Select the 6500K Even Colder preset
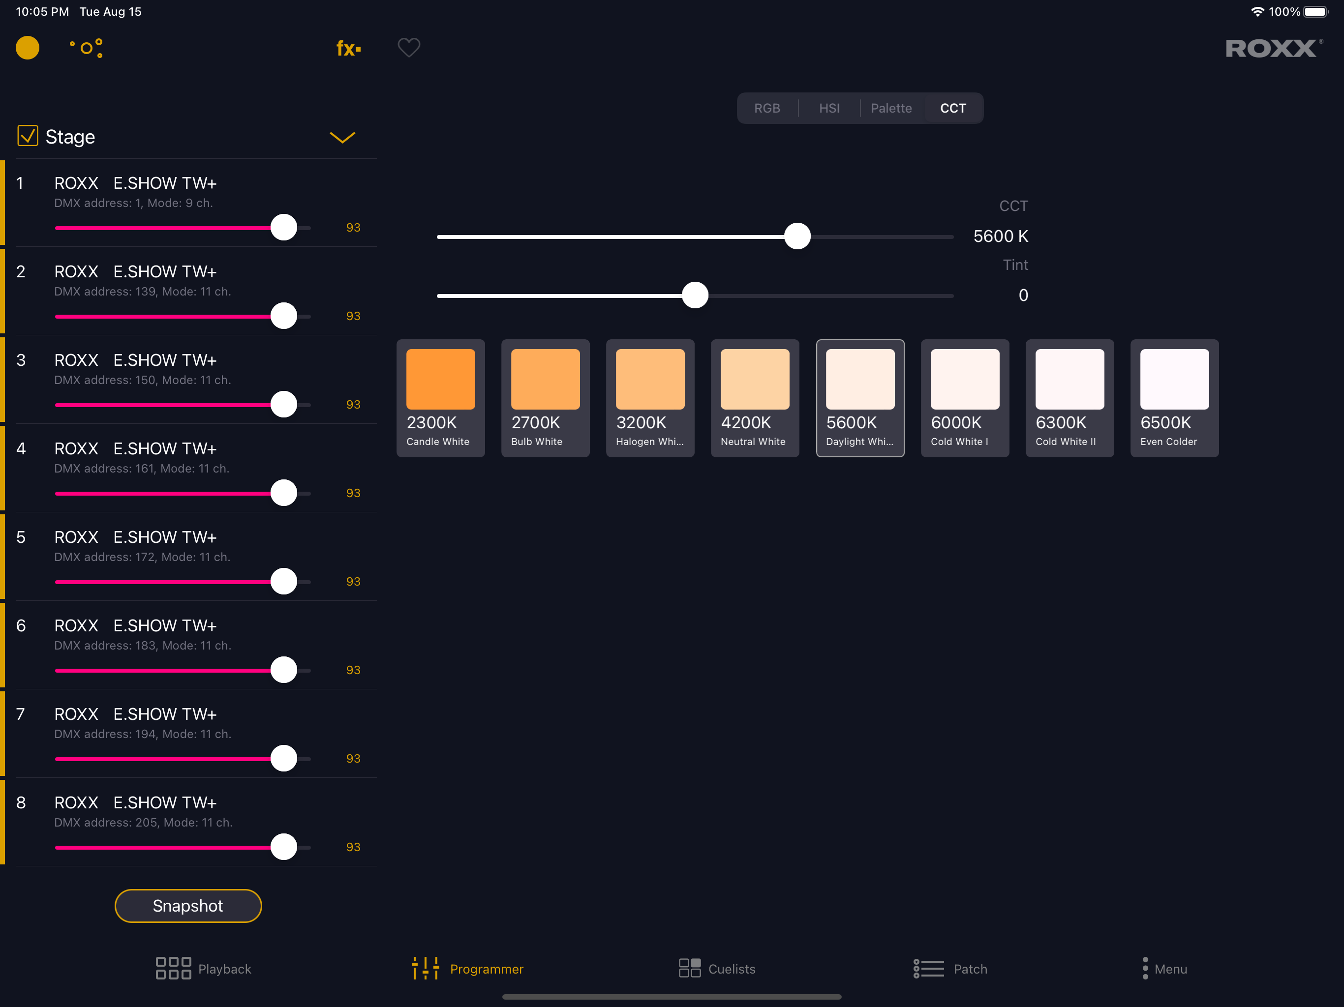 point(1174,398)
